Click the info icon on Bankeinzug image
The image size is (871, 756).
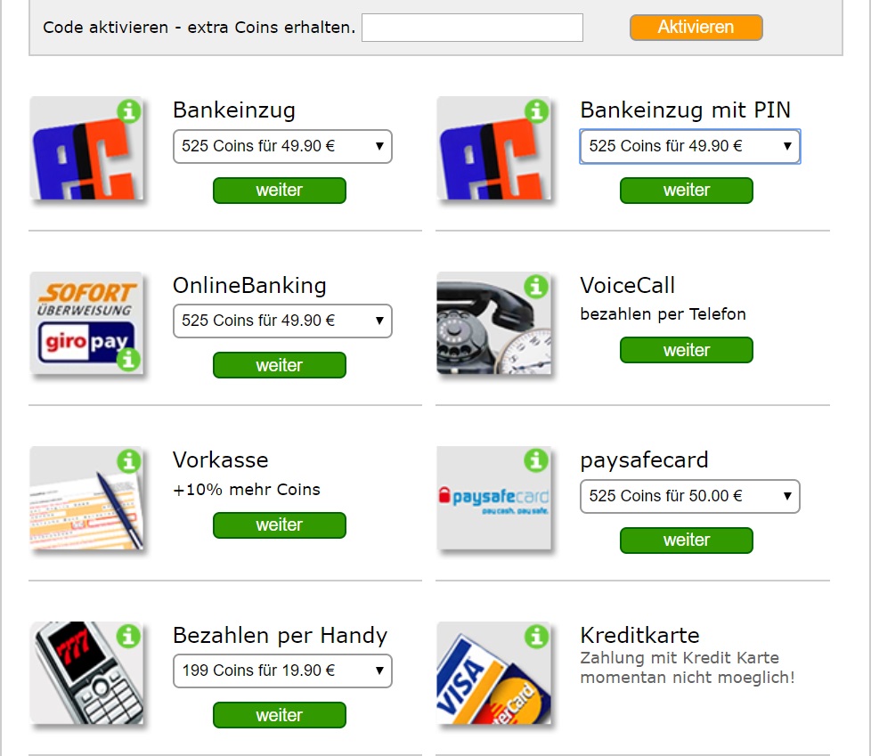(129, 111)
